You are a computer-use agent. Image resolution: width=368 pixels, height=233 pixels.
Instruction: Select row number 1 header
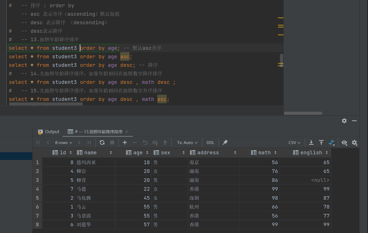37,162
